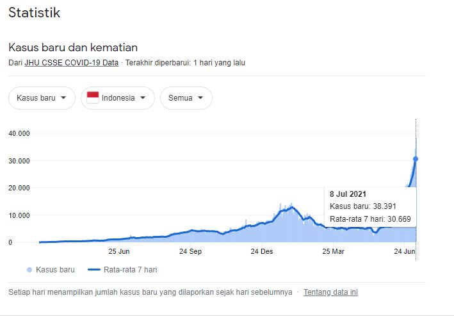Click the 24 Des date marker

[261, 251]
